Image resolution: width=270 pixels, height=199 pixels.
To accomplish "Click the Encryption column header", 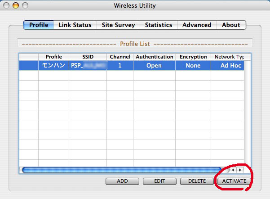I will [193, 57].
